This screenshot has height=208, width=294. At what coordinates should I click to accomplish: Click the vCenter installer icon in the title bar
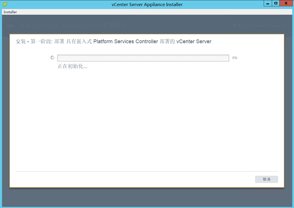tap(5, 4)
